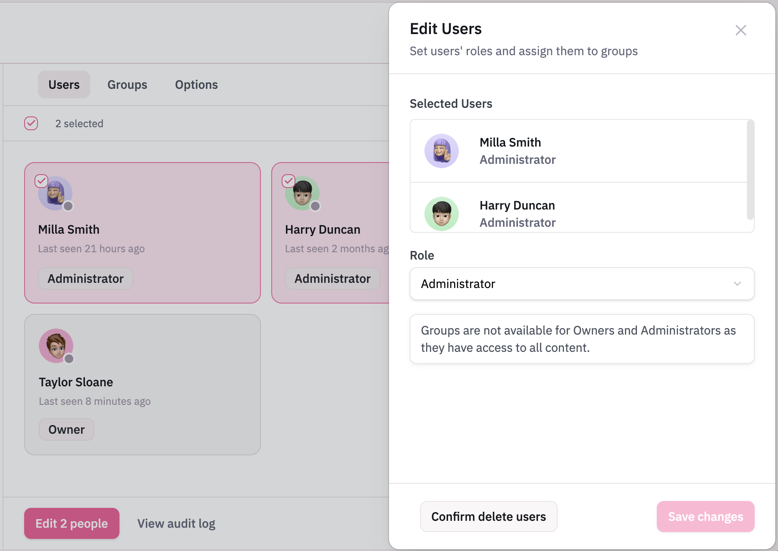Select the Users tab

[64, 85]
